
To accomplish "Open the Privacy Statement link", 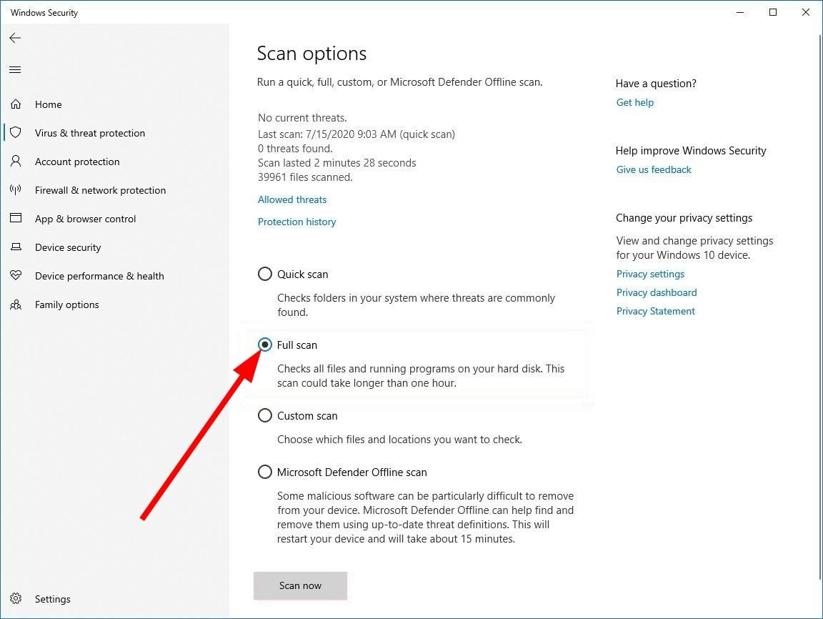I will click(x=655, y=312).
